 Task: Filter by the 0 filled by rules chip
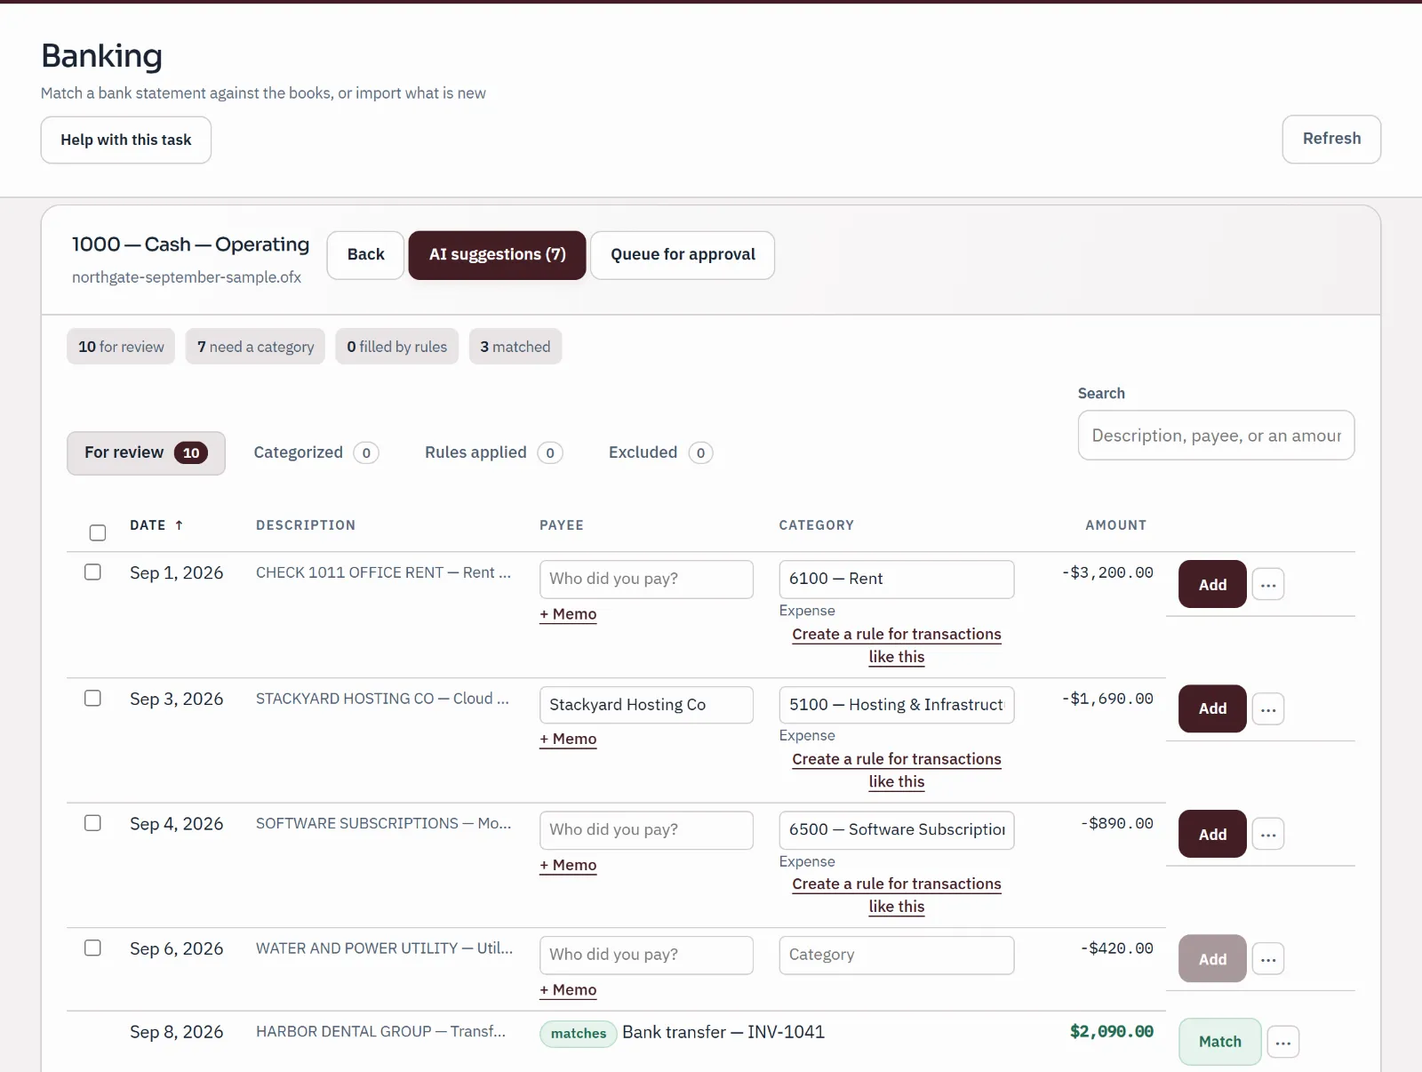pos(397,347)
